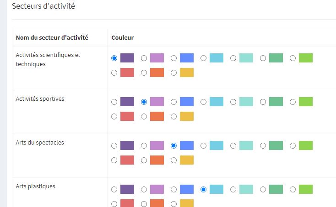Click the lime green swatch in Activités scientifiques row
This screenshot has width=336, height=207.
306,58
